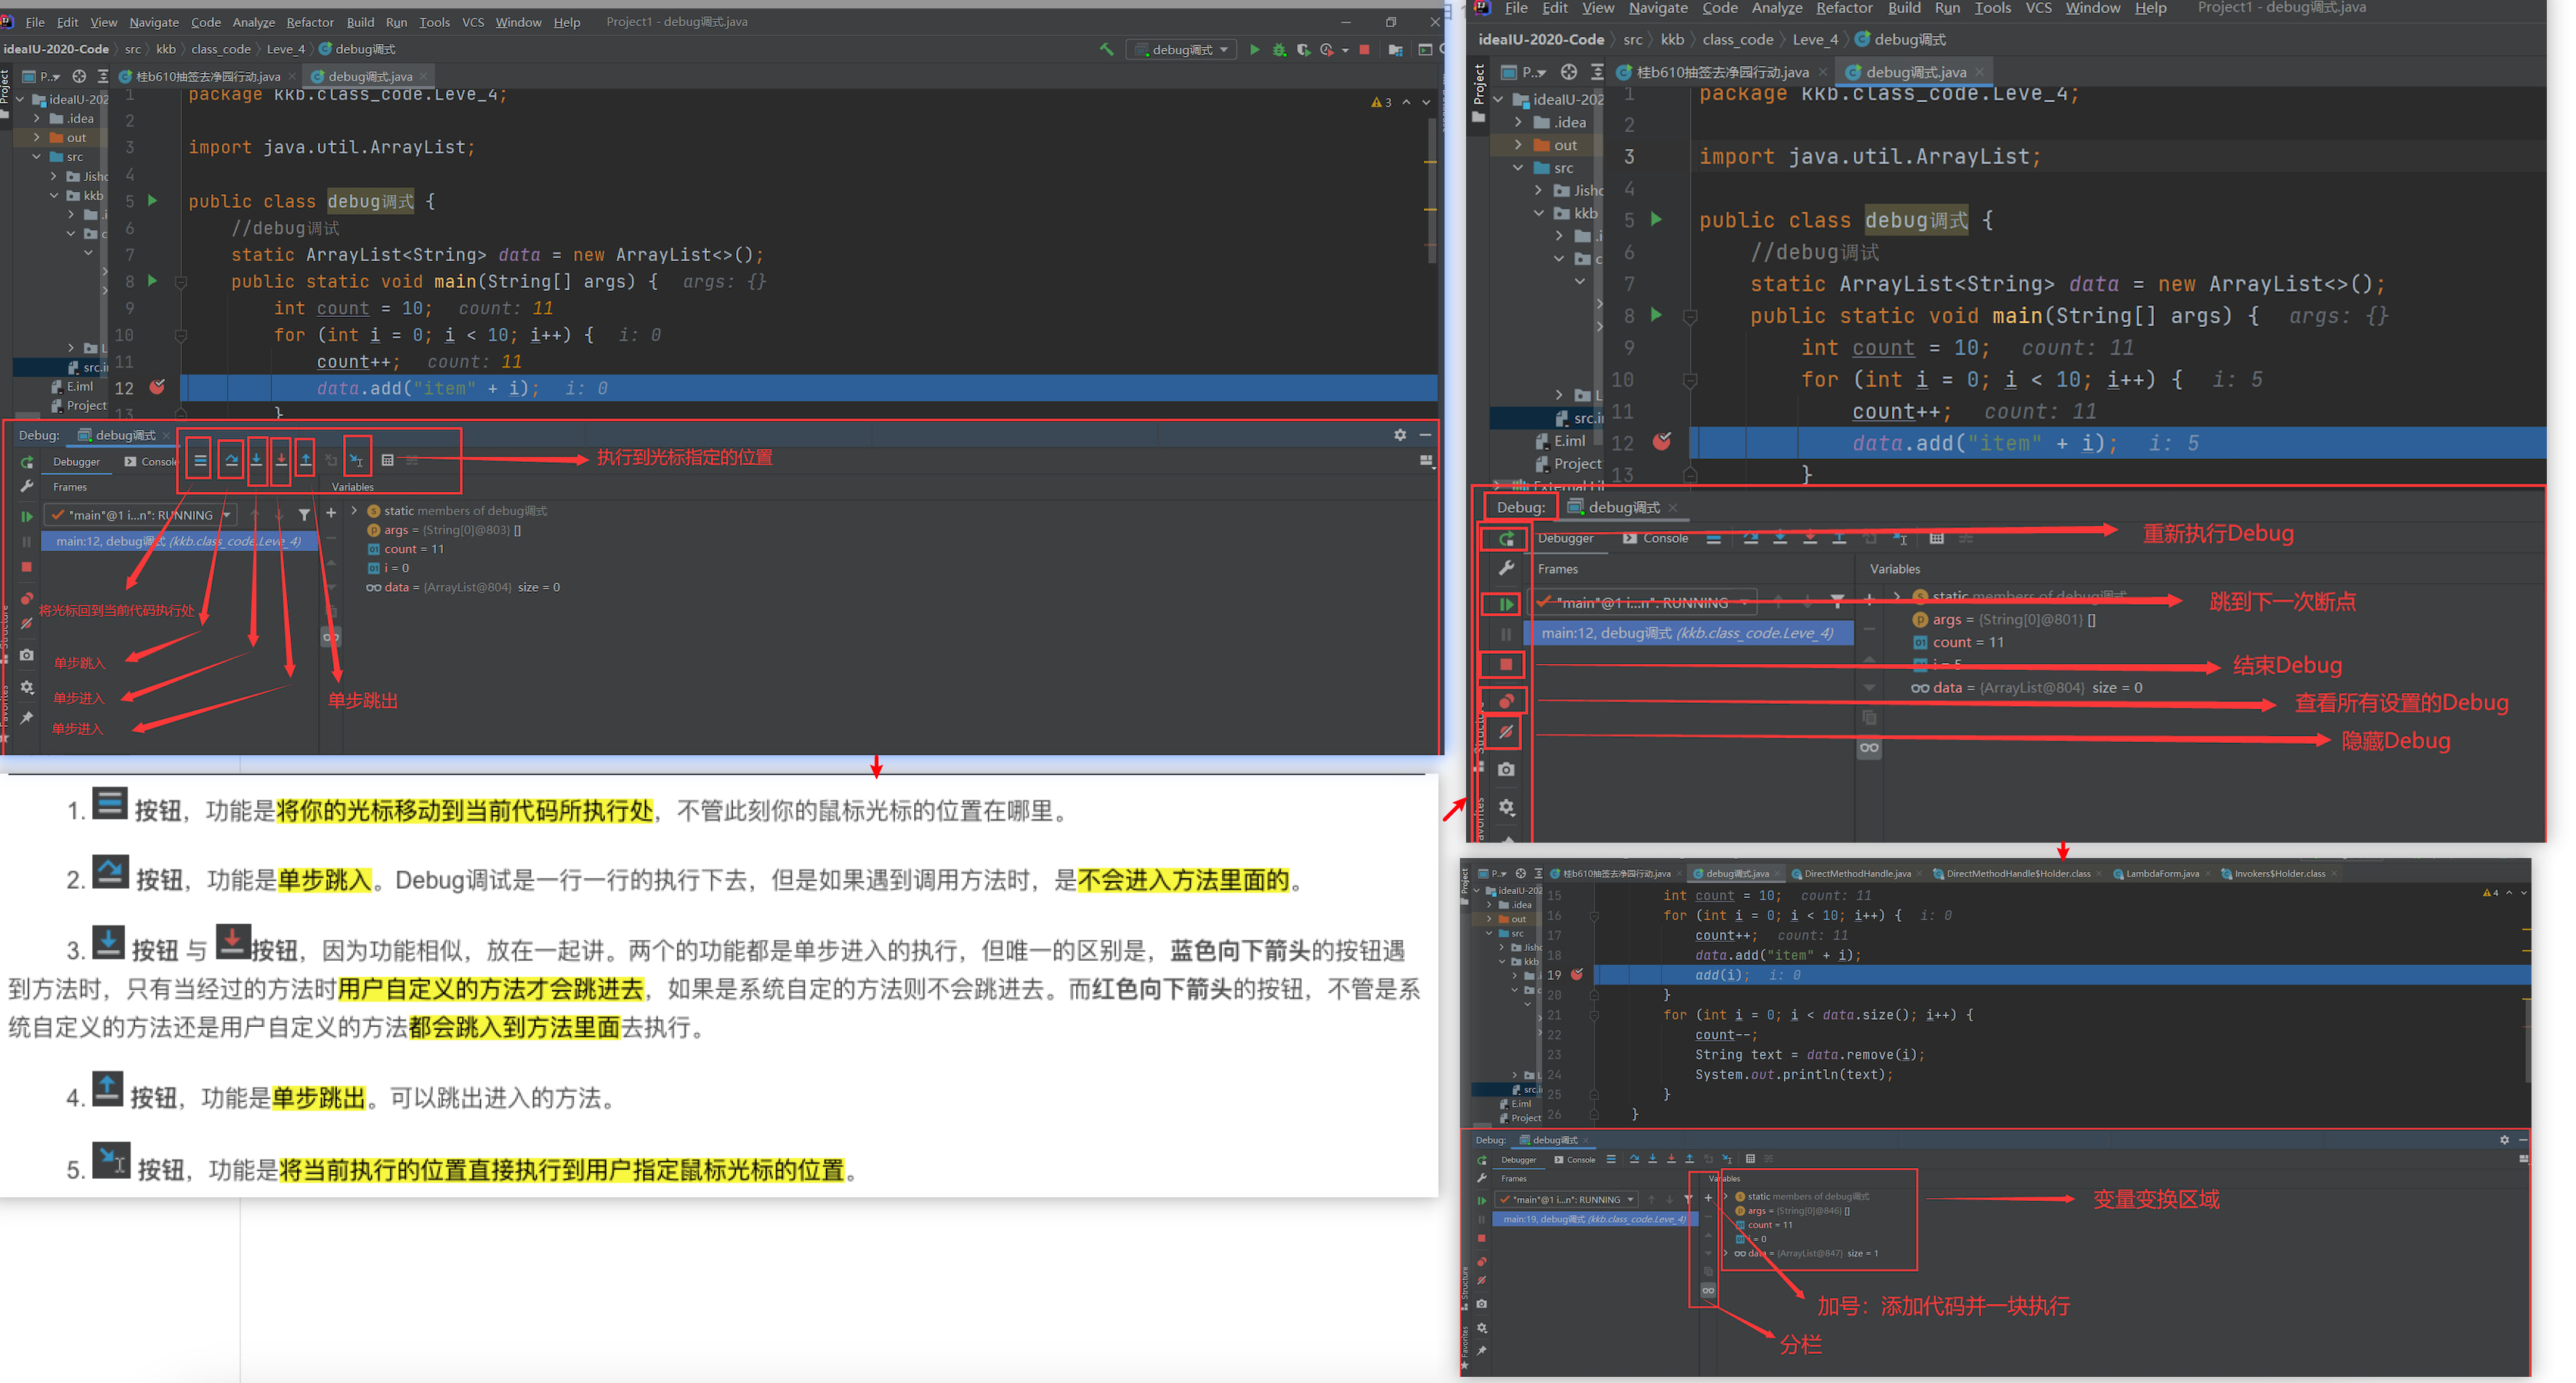This screenshot has height=1383, width=2576.
Task: Expand .idea folder in top-left project tree
Action: pos(37,118)
